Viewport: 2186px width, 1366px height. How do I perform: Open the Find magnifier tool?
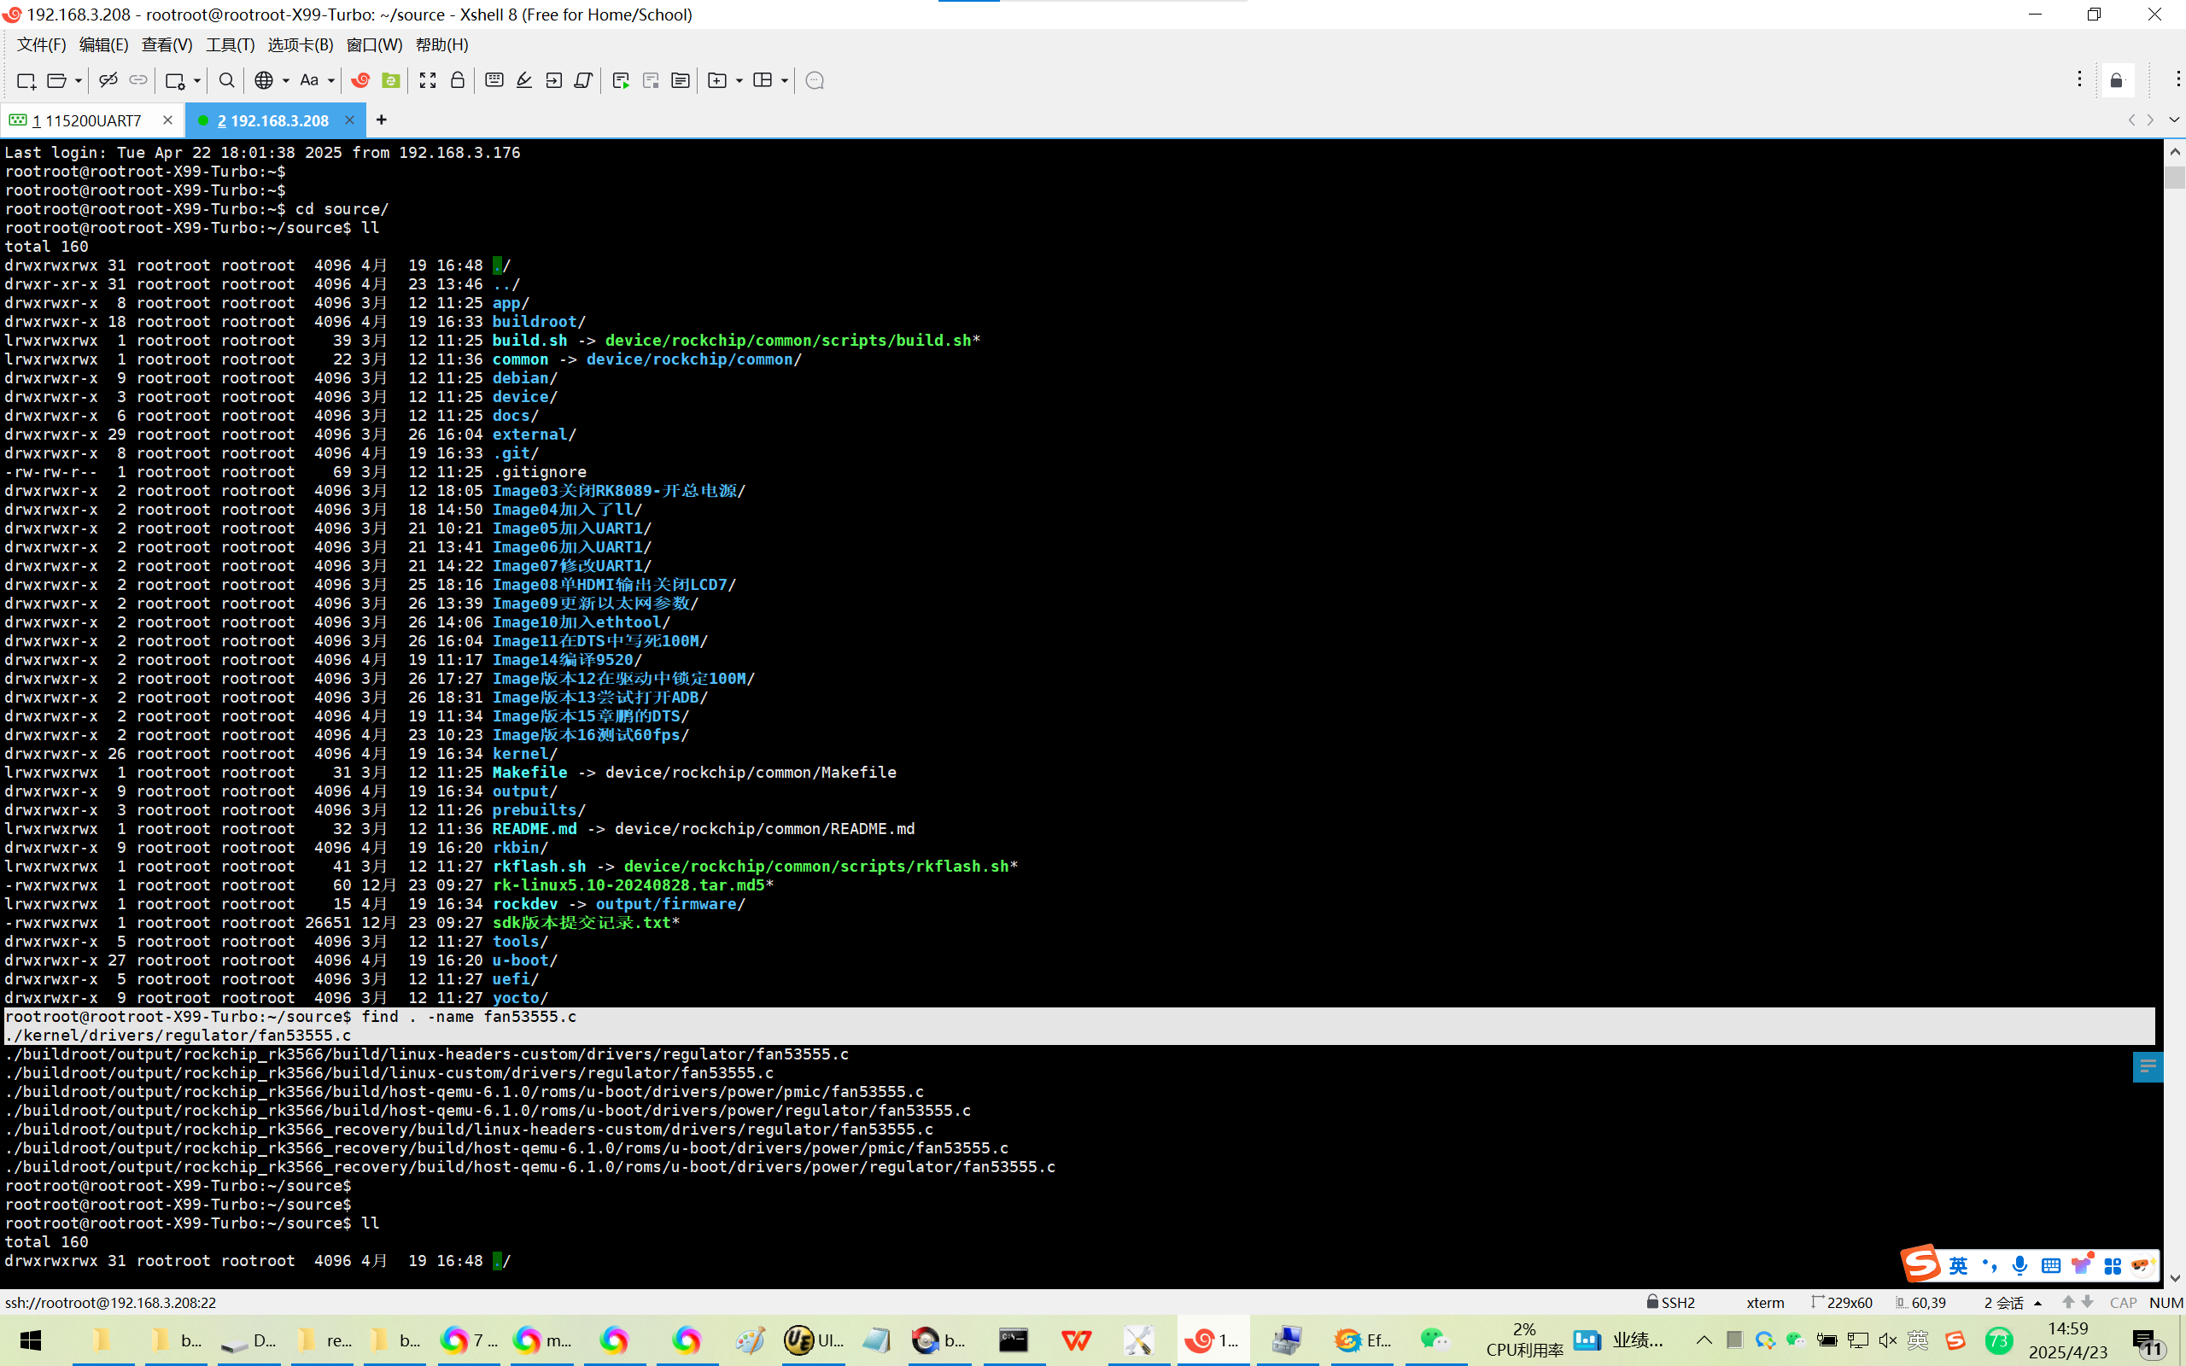227,80
